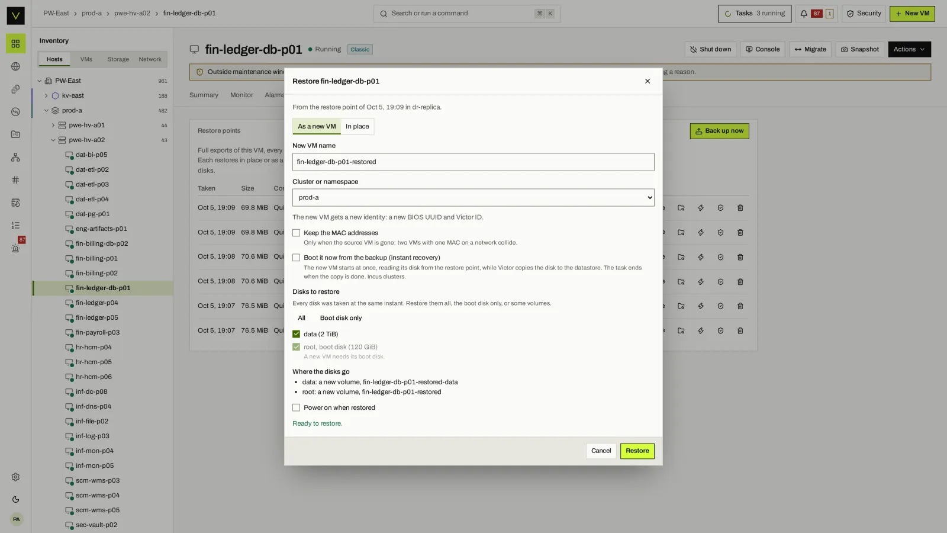The image size is (947, 533).
Task: Click the Back up now button
Action: point(719,131)
